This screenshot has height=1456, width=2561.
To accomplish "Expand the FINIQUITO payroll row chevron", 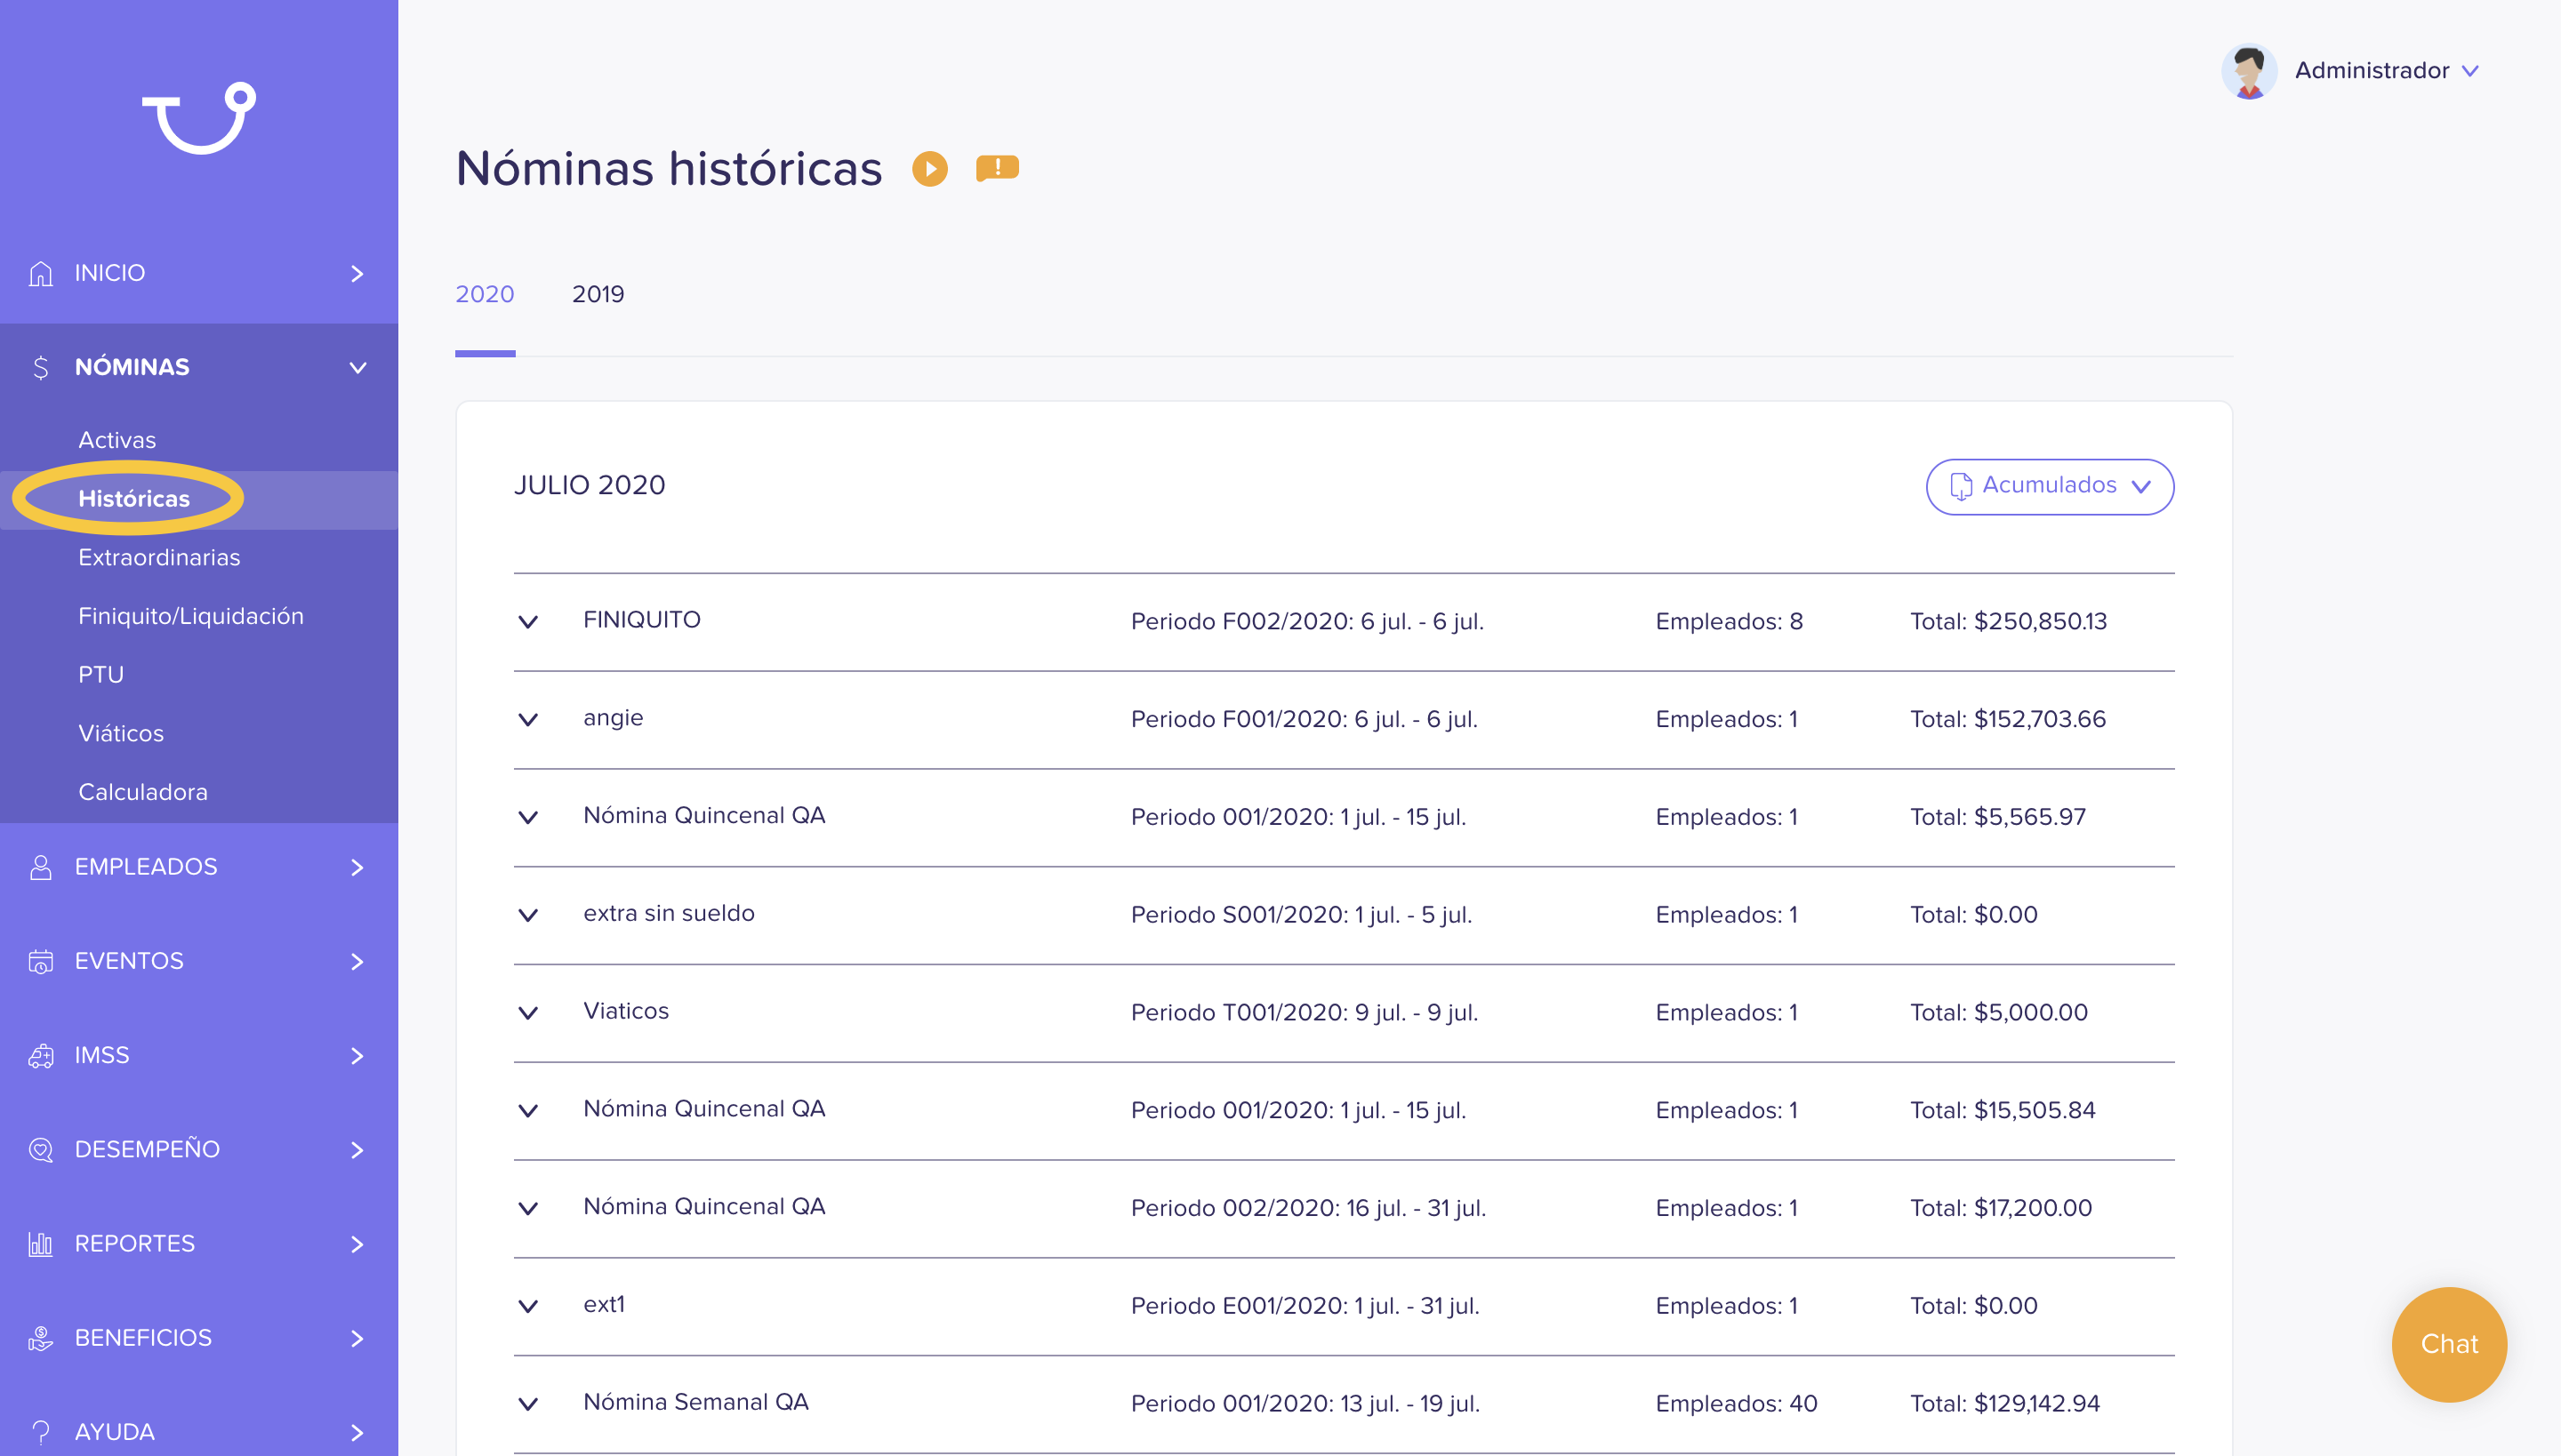I will click(528, 622).
